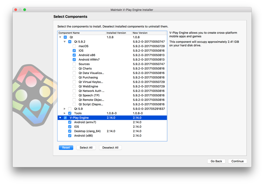Select the Qt 5.9 row label
Screen dimensions: 264x185
click(x=78, y=109)
